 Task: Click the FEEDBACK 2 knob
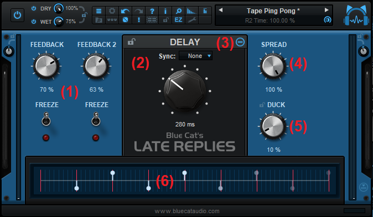(96, 66)
